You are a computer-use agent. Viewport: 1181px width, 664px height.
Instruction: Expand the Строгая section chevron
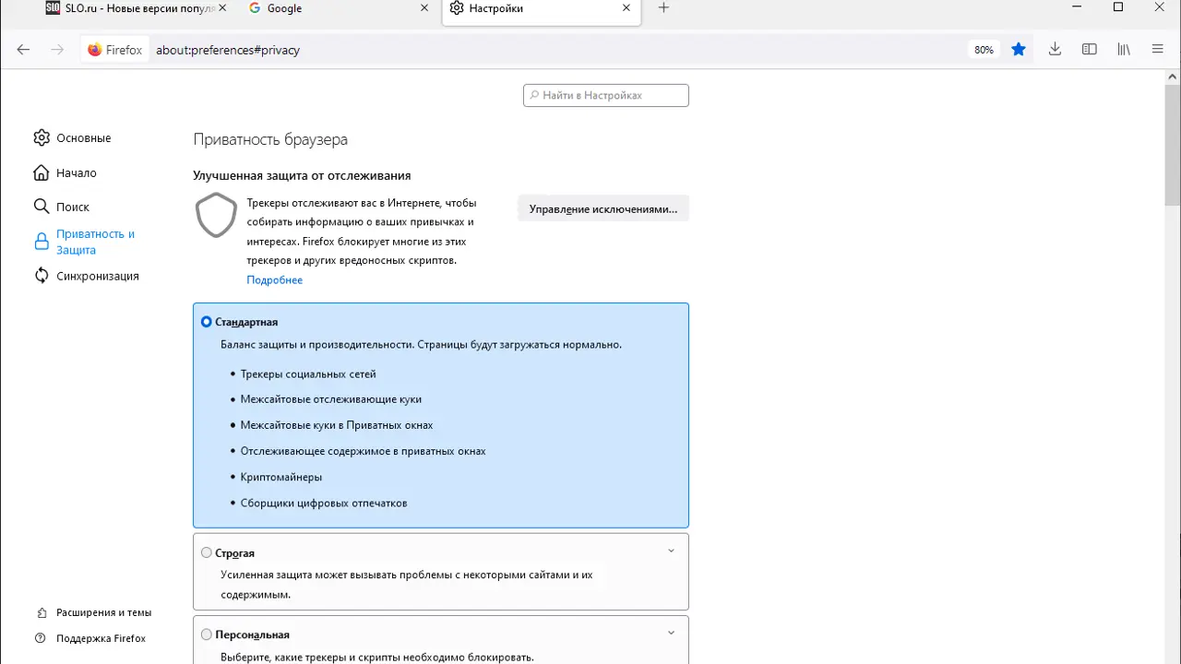tap(671, 551)
